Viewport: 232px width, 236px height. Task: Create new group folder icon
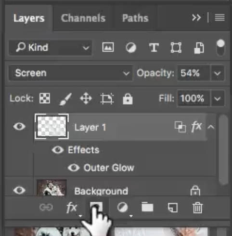tap(147, 207)
